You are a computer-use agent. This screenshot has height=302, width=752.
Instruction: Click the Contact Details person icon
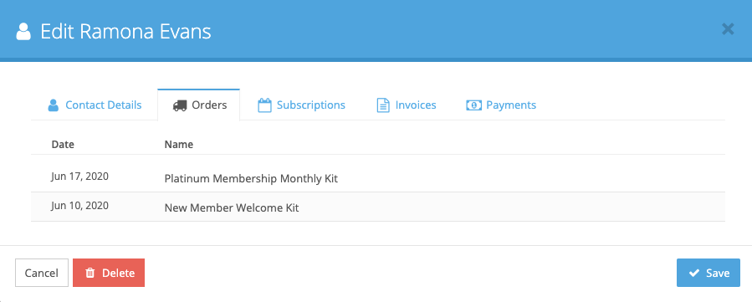pyautogui.click(x=54, y=105)
